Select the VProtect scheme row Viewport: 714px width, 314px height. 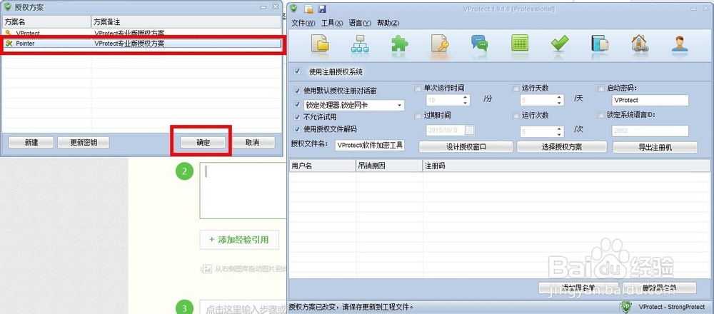point(141,34)
